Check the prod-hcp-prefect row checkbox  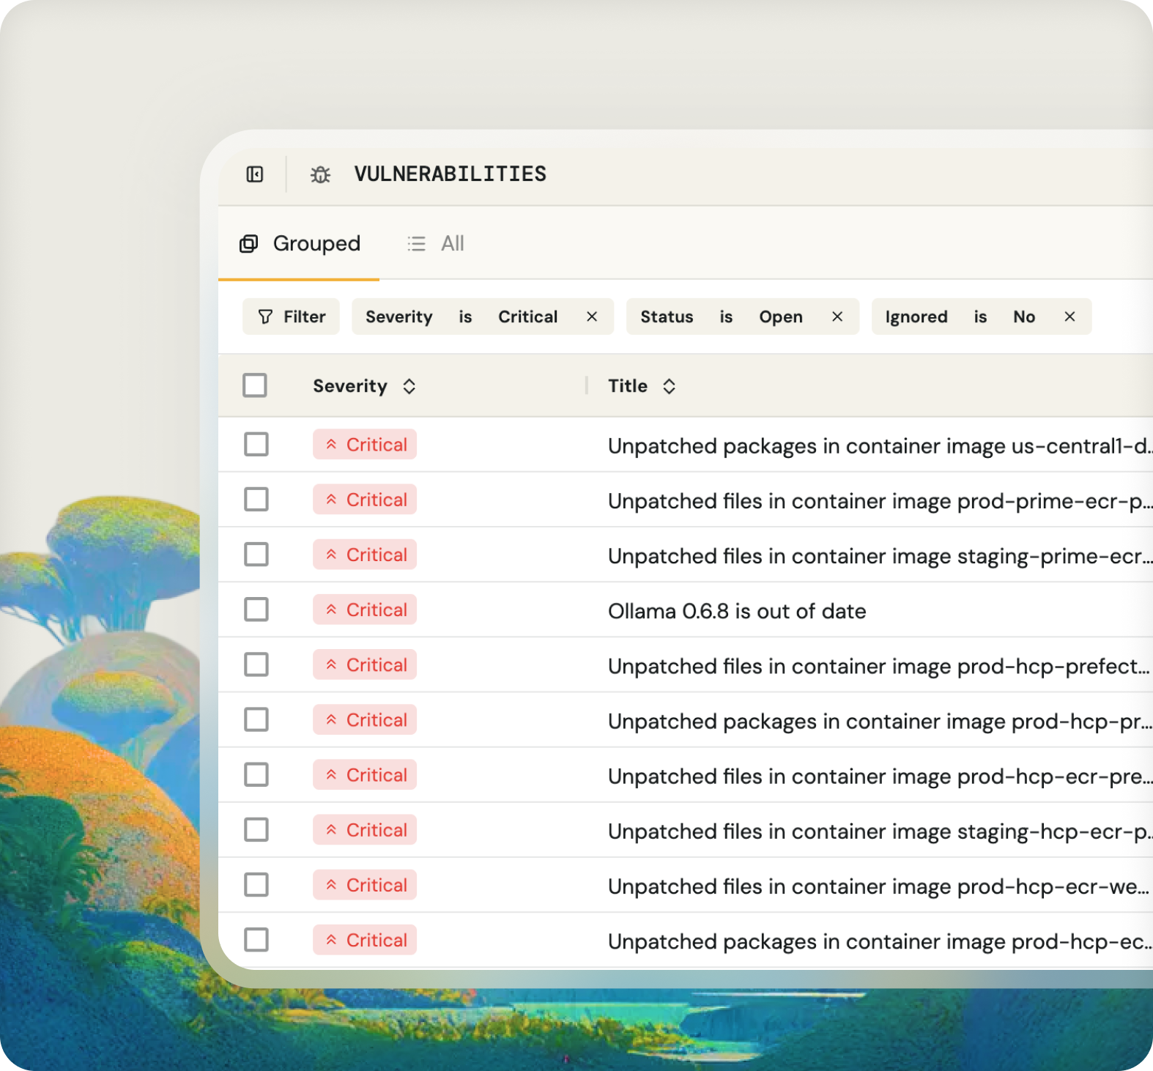[x=256, y=664]
